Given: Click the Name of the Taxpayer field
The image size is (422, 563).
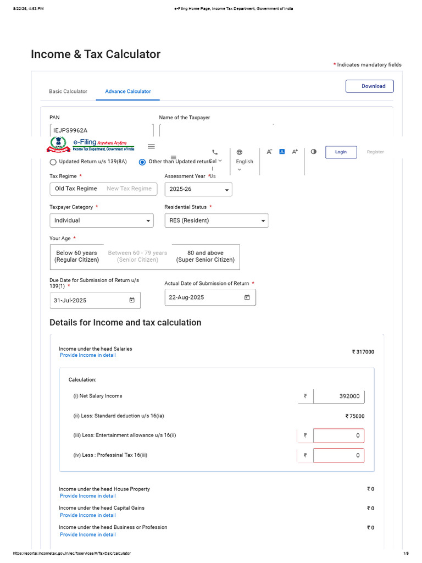Looking at the screenshot, I should point(216,130).
